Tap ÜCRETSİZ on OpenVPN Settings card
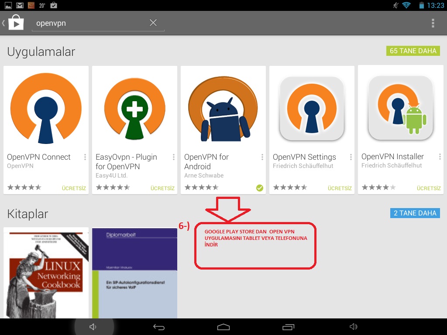Viewport: 447px width, 335px height. click(340, 188)
